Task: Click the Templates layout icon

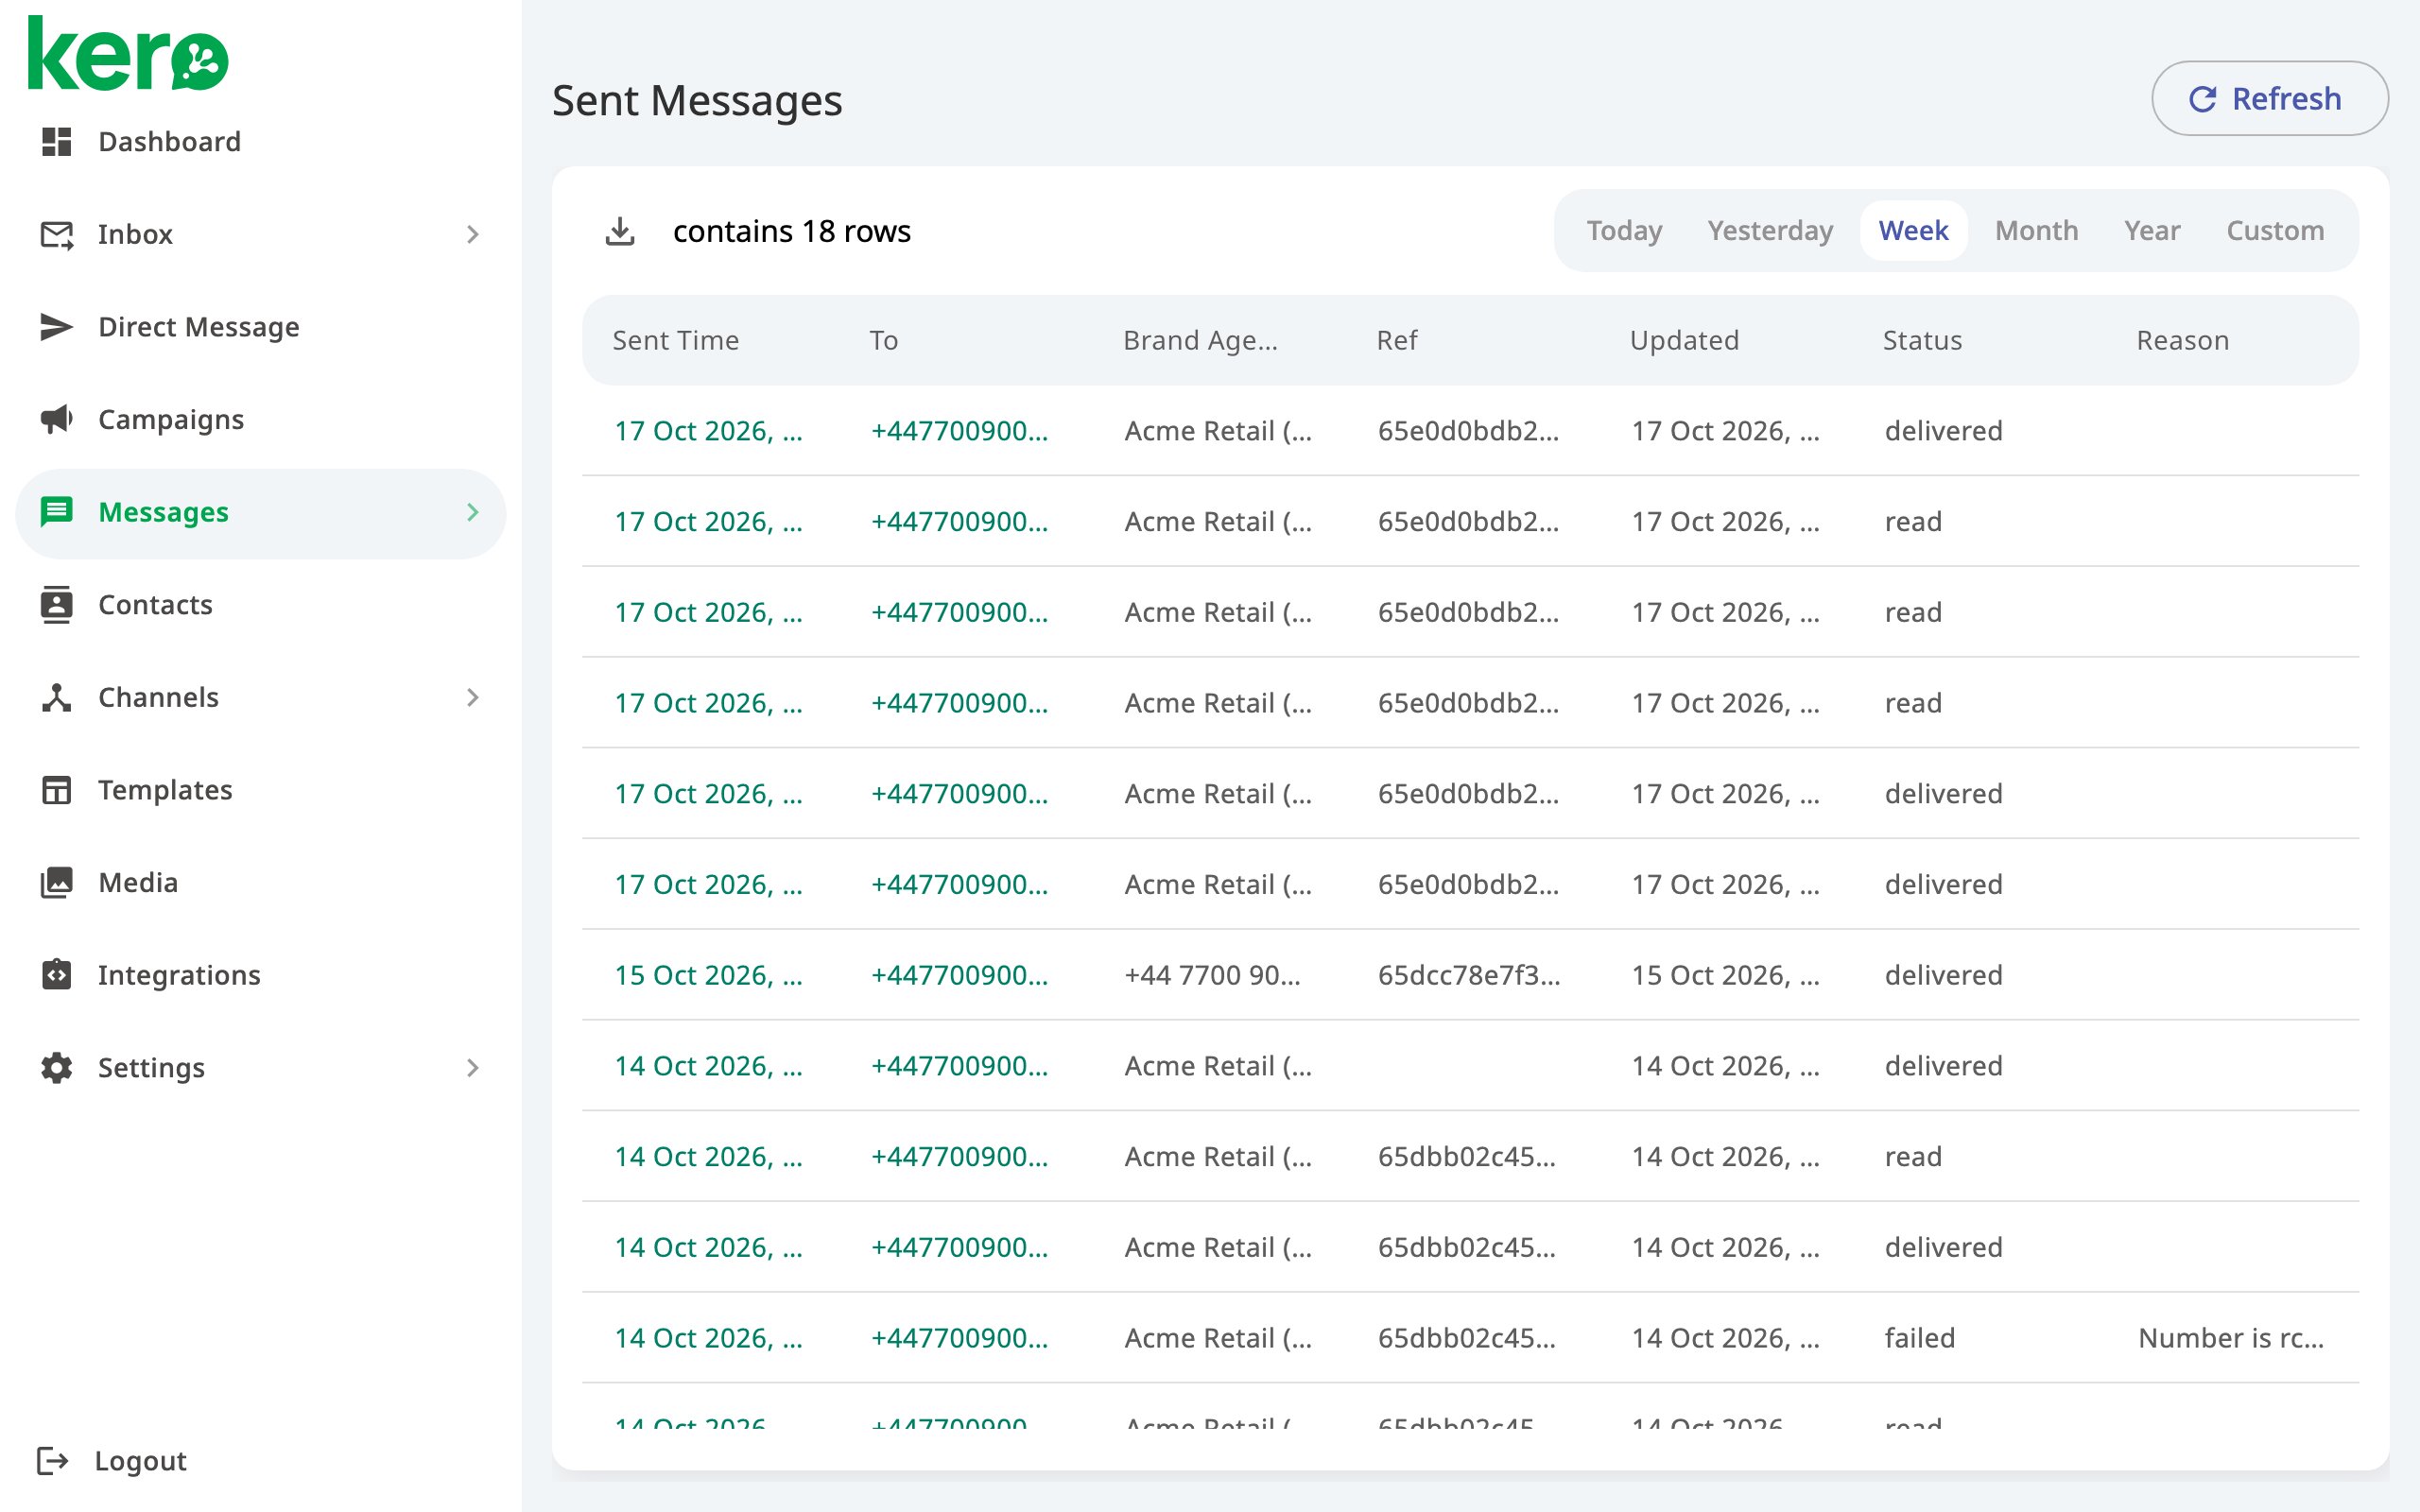Action: pyautogui.click(x=57, y=790)
